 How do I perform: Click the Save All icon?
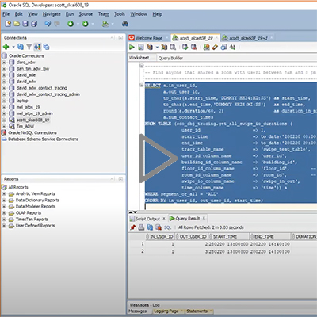pos(34,24)
